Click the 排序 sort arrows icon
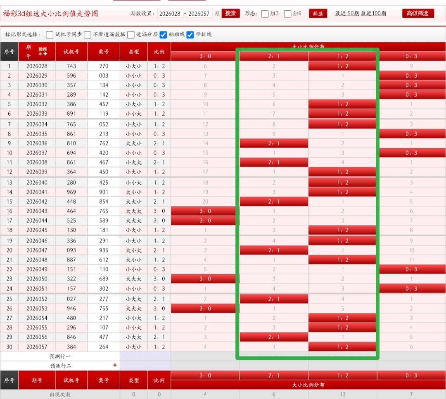The width and height of the screenshot is (446, 399). pos(43,51)
